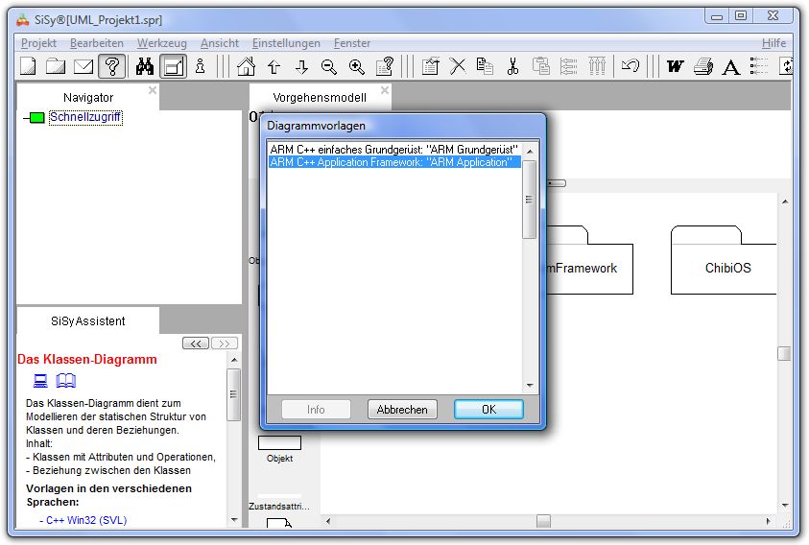Click the grayed Info button
Screen dimensions: 809x545
316,410
